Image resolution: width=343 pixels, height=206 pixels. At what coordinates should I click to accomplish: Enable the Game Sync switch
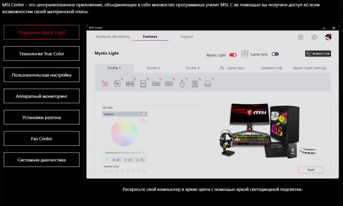pyautogui.click(x=275, y=54)
